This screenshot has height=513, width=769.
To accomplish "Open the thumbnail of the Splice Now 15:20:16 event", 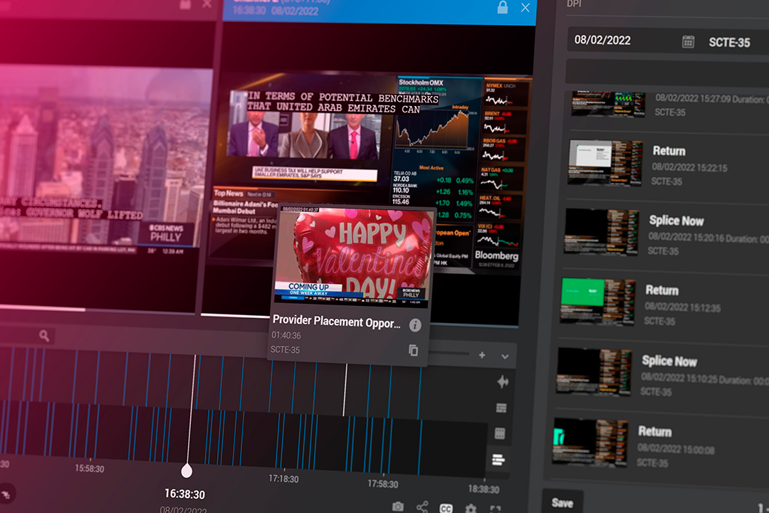I will (602, 233).
